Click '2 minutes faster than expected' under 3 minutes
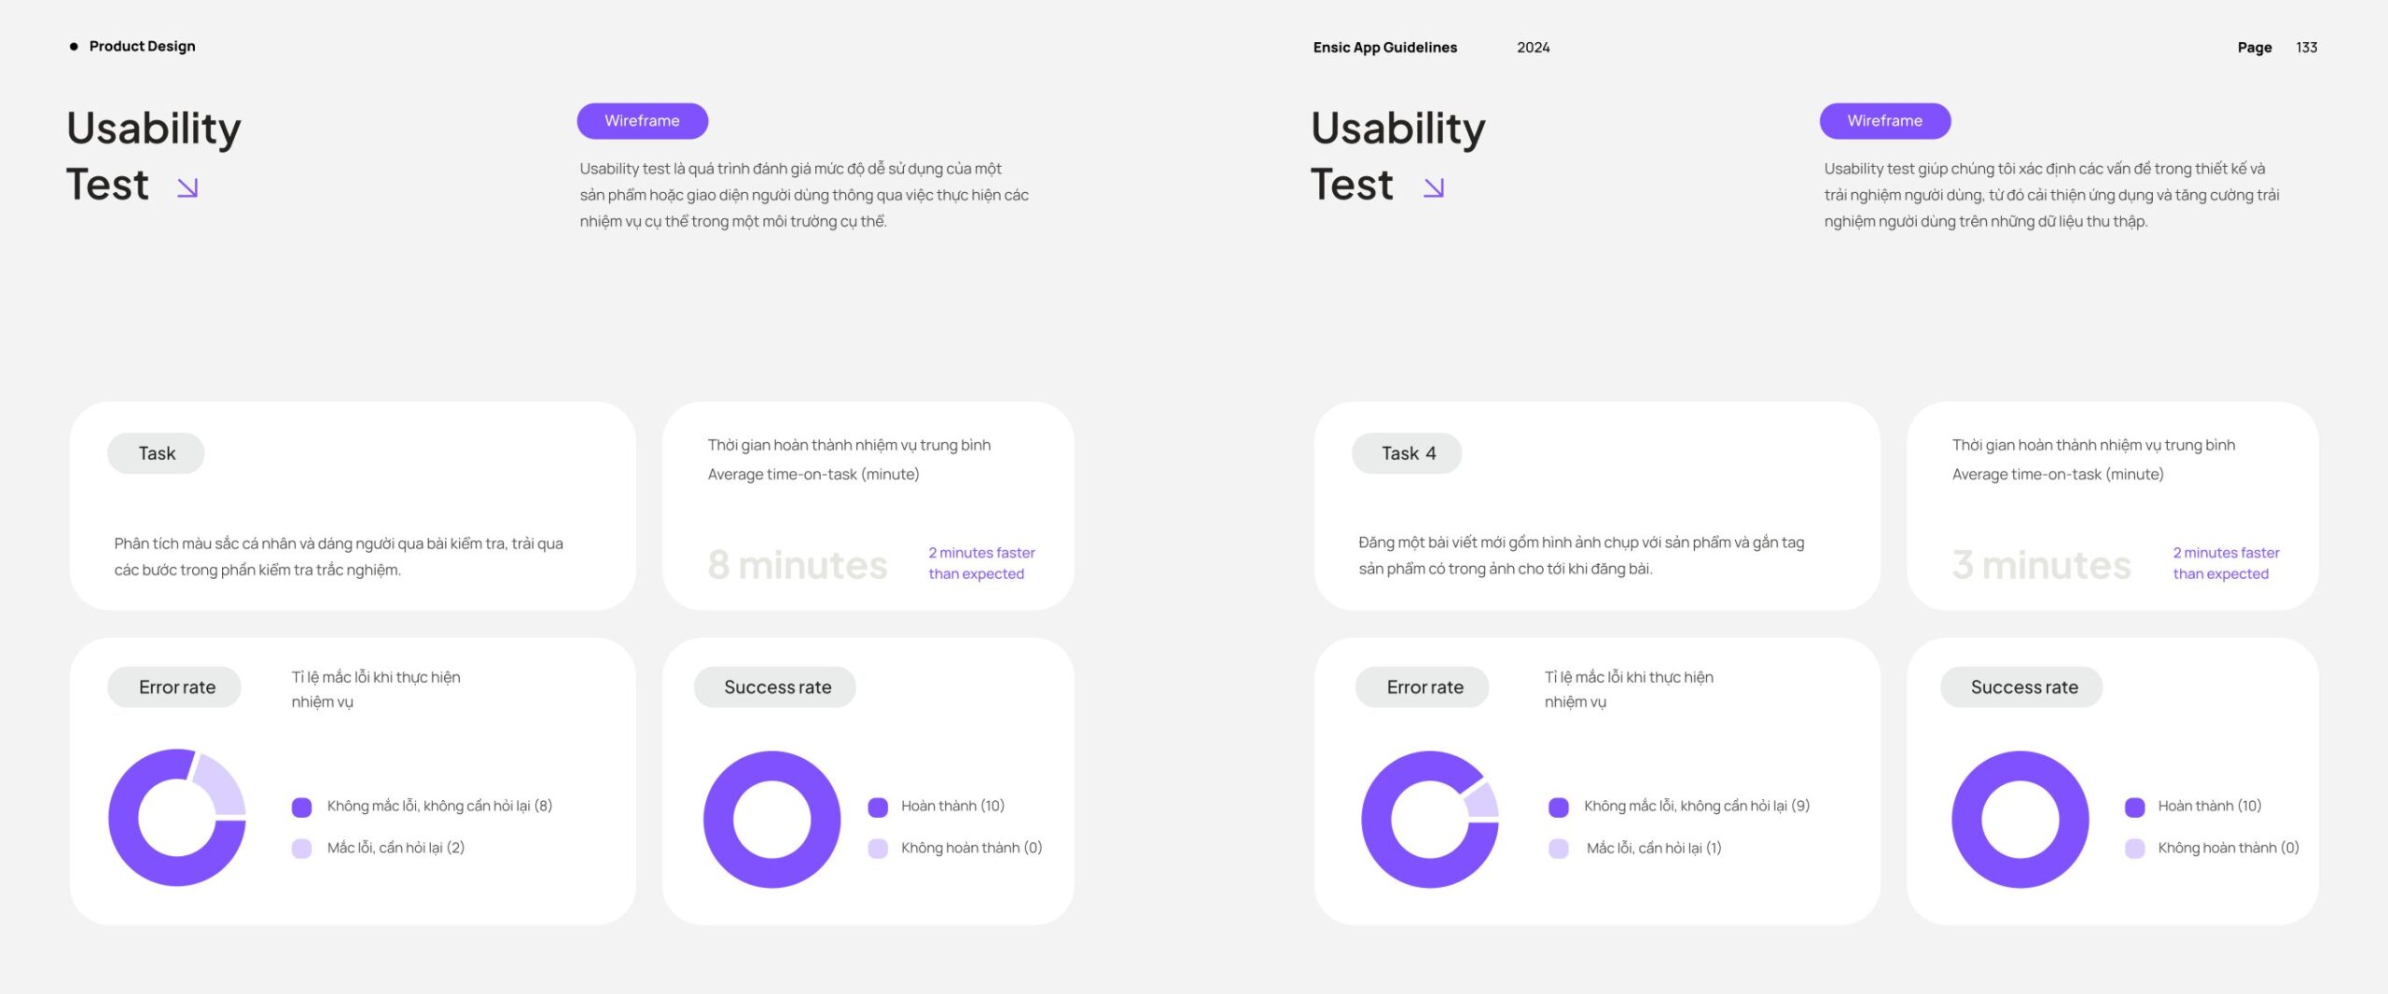The height and width of the screenshot is (994, 2388). click(2226, 563)
